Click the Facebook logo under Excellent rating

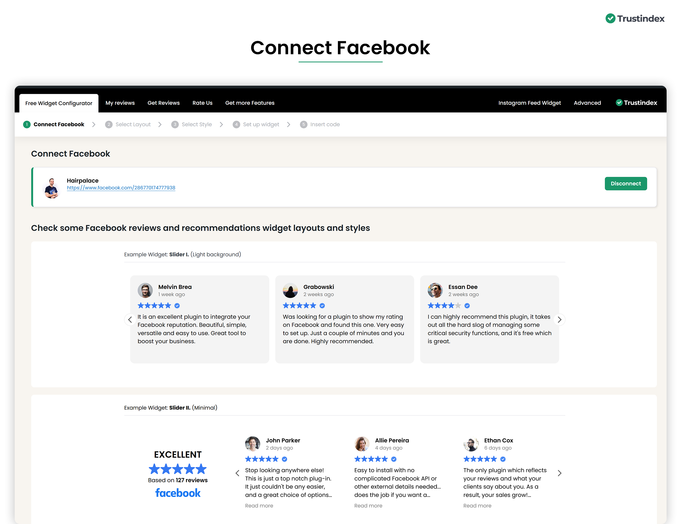pyautogui.click(x=178, y=493)
